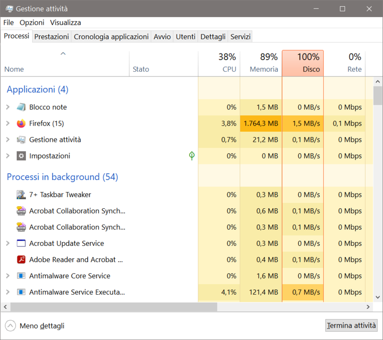Click the Firefox network value 0,1 Mbps
Screen dimensions: 383x340
click(x=345, y=124)
